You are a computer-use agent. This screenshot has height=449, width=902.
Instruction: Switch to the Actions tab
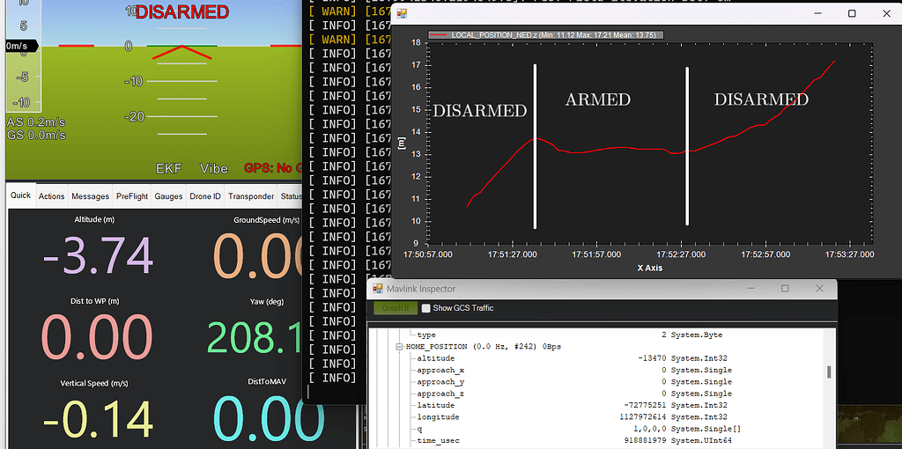pyautogui.click(x=51, y=196)
